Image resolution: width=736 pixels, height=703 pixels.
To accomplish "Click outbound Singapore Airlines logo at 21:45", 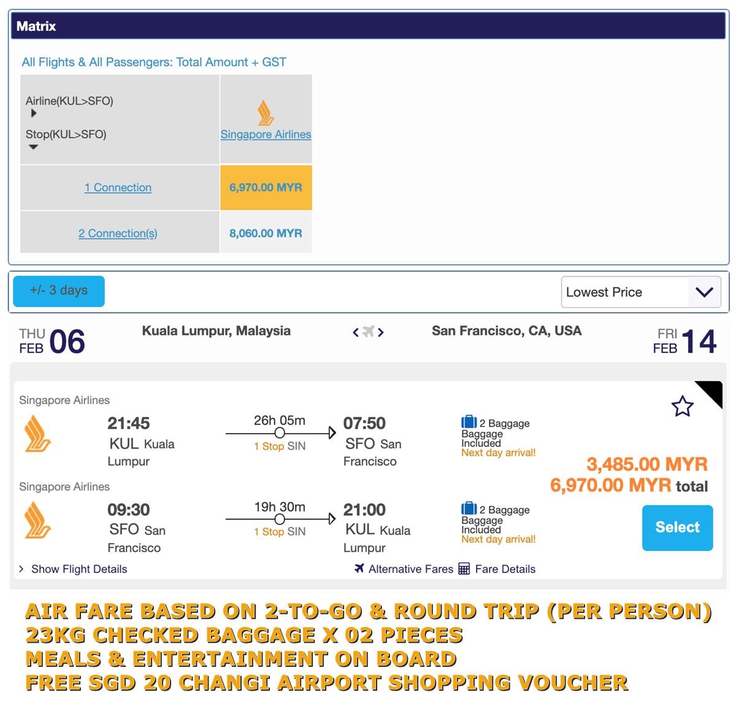I will pyautogui.click(x=37, y=433).
